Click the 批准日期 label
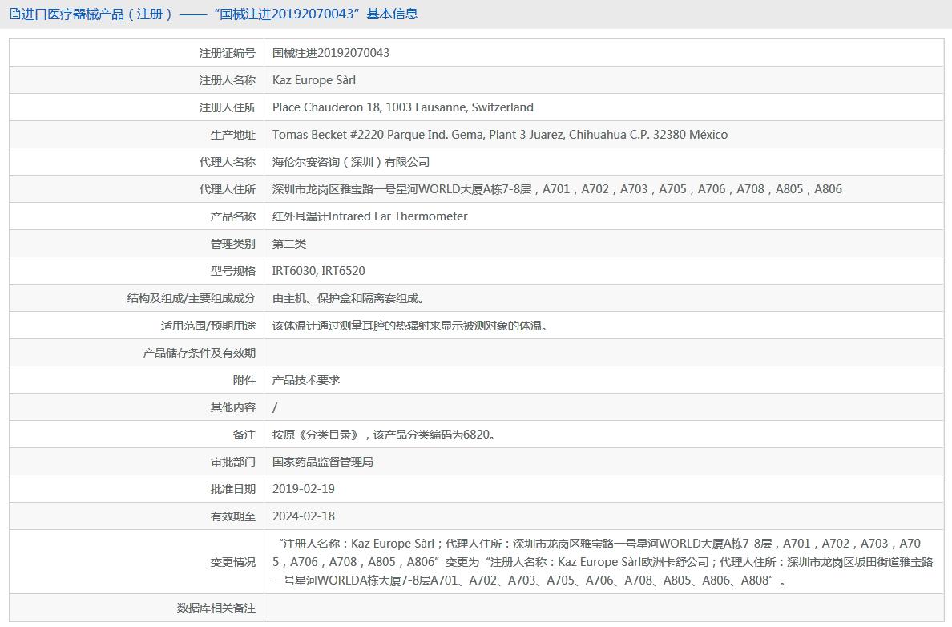The height and width of the screenshot is (627, 952). click(233, 489)
